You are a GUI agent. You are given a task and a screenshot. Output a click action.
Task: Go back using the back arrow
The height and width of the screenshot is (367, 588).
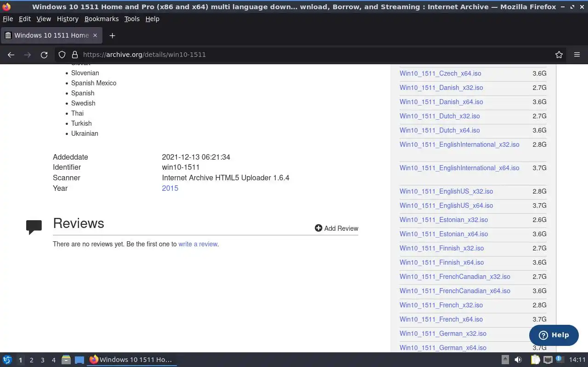[x=11, y=55]
